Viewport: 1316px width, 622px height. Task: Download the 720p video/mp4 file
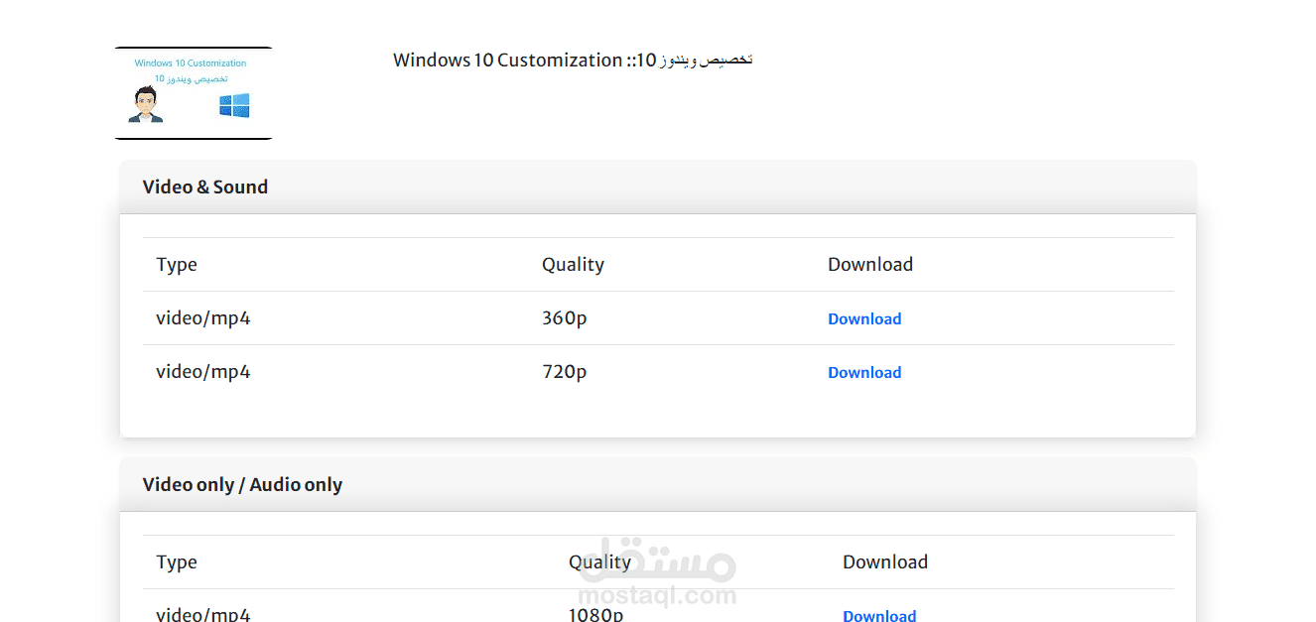click(864, 372)
